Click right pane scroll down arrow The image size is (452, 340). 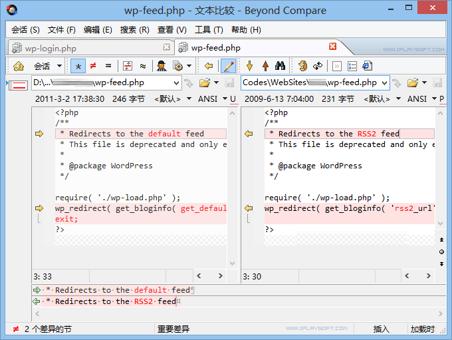click(x=440, y=224)
